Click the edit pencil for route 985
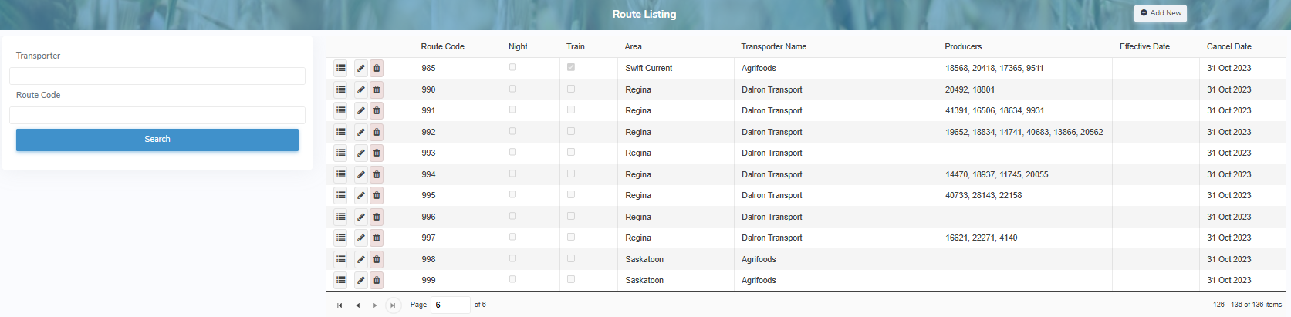The image size is (1291, 317). pyautogui.click(x=360, y=68)
